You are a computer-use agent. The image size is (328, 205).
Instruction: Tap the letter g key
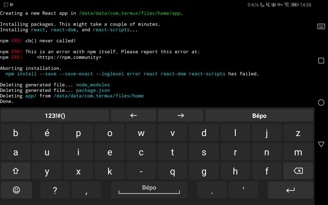(204, 171)
